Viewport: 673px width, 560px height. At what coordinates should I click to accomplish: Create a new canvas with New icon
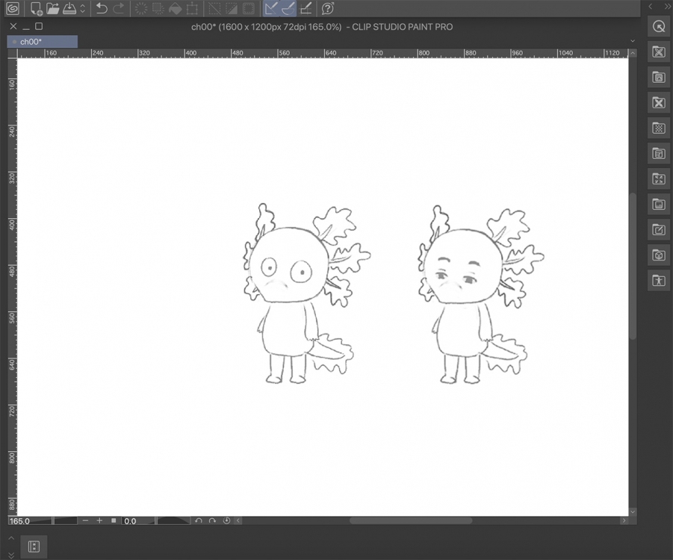36,8
